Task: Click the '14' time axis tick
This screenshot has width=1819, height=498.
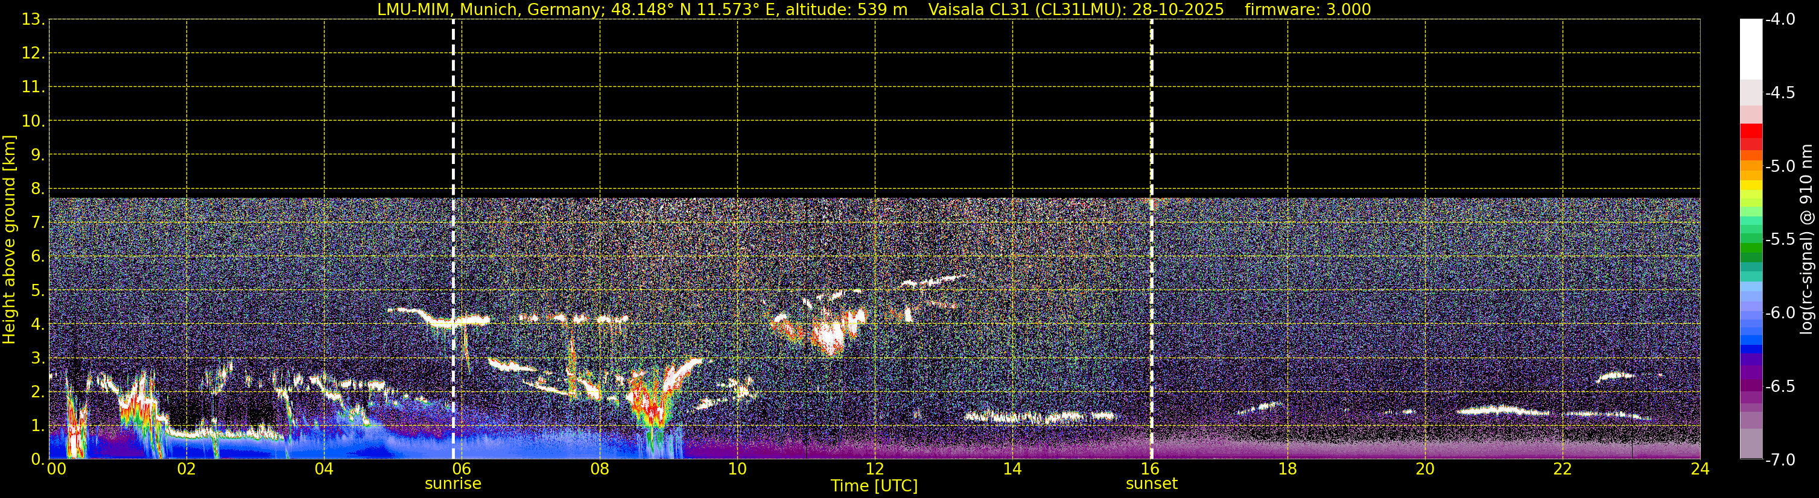Action: pyautogui.click(x=1012, y=469)
